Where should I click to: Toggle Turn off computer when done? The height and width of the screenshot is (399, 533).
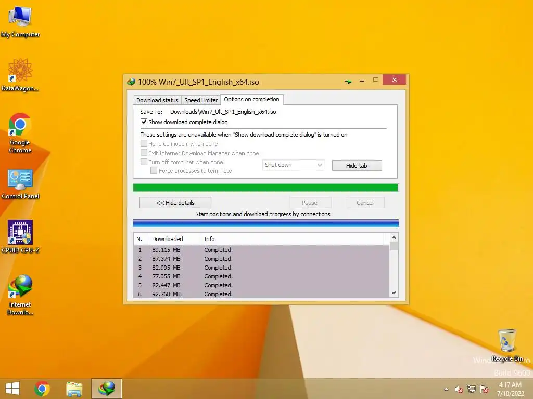[x=144, y=162]
